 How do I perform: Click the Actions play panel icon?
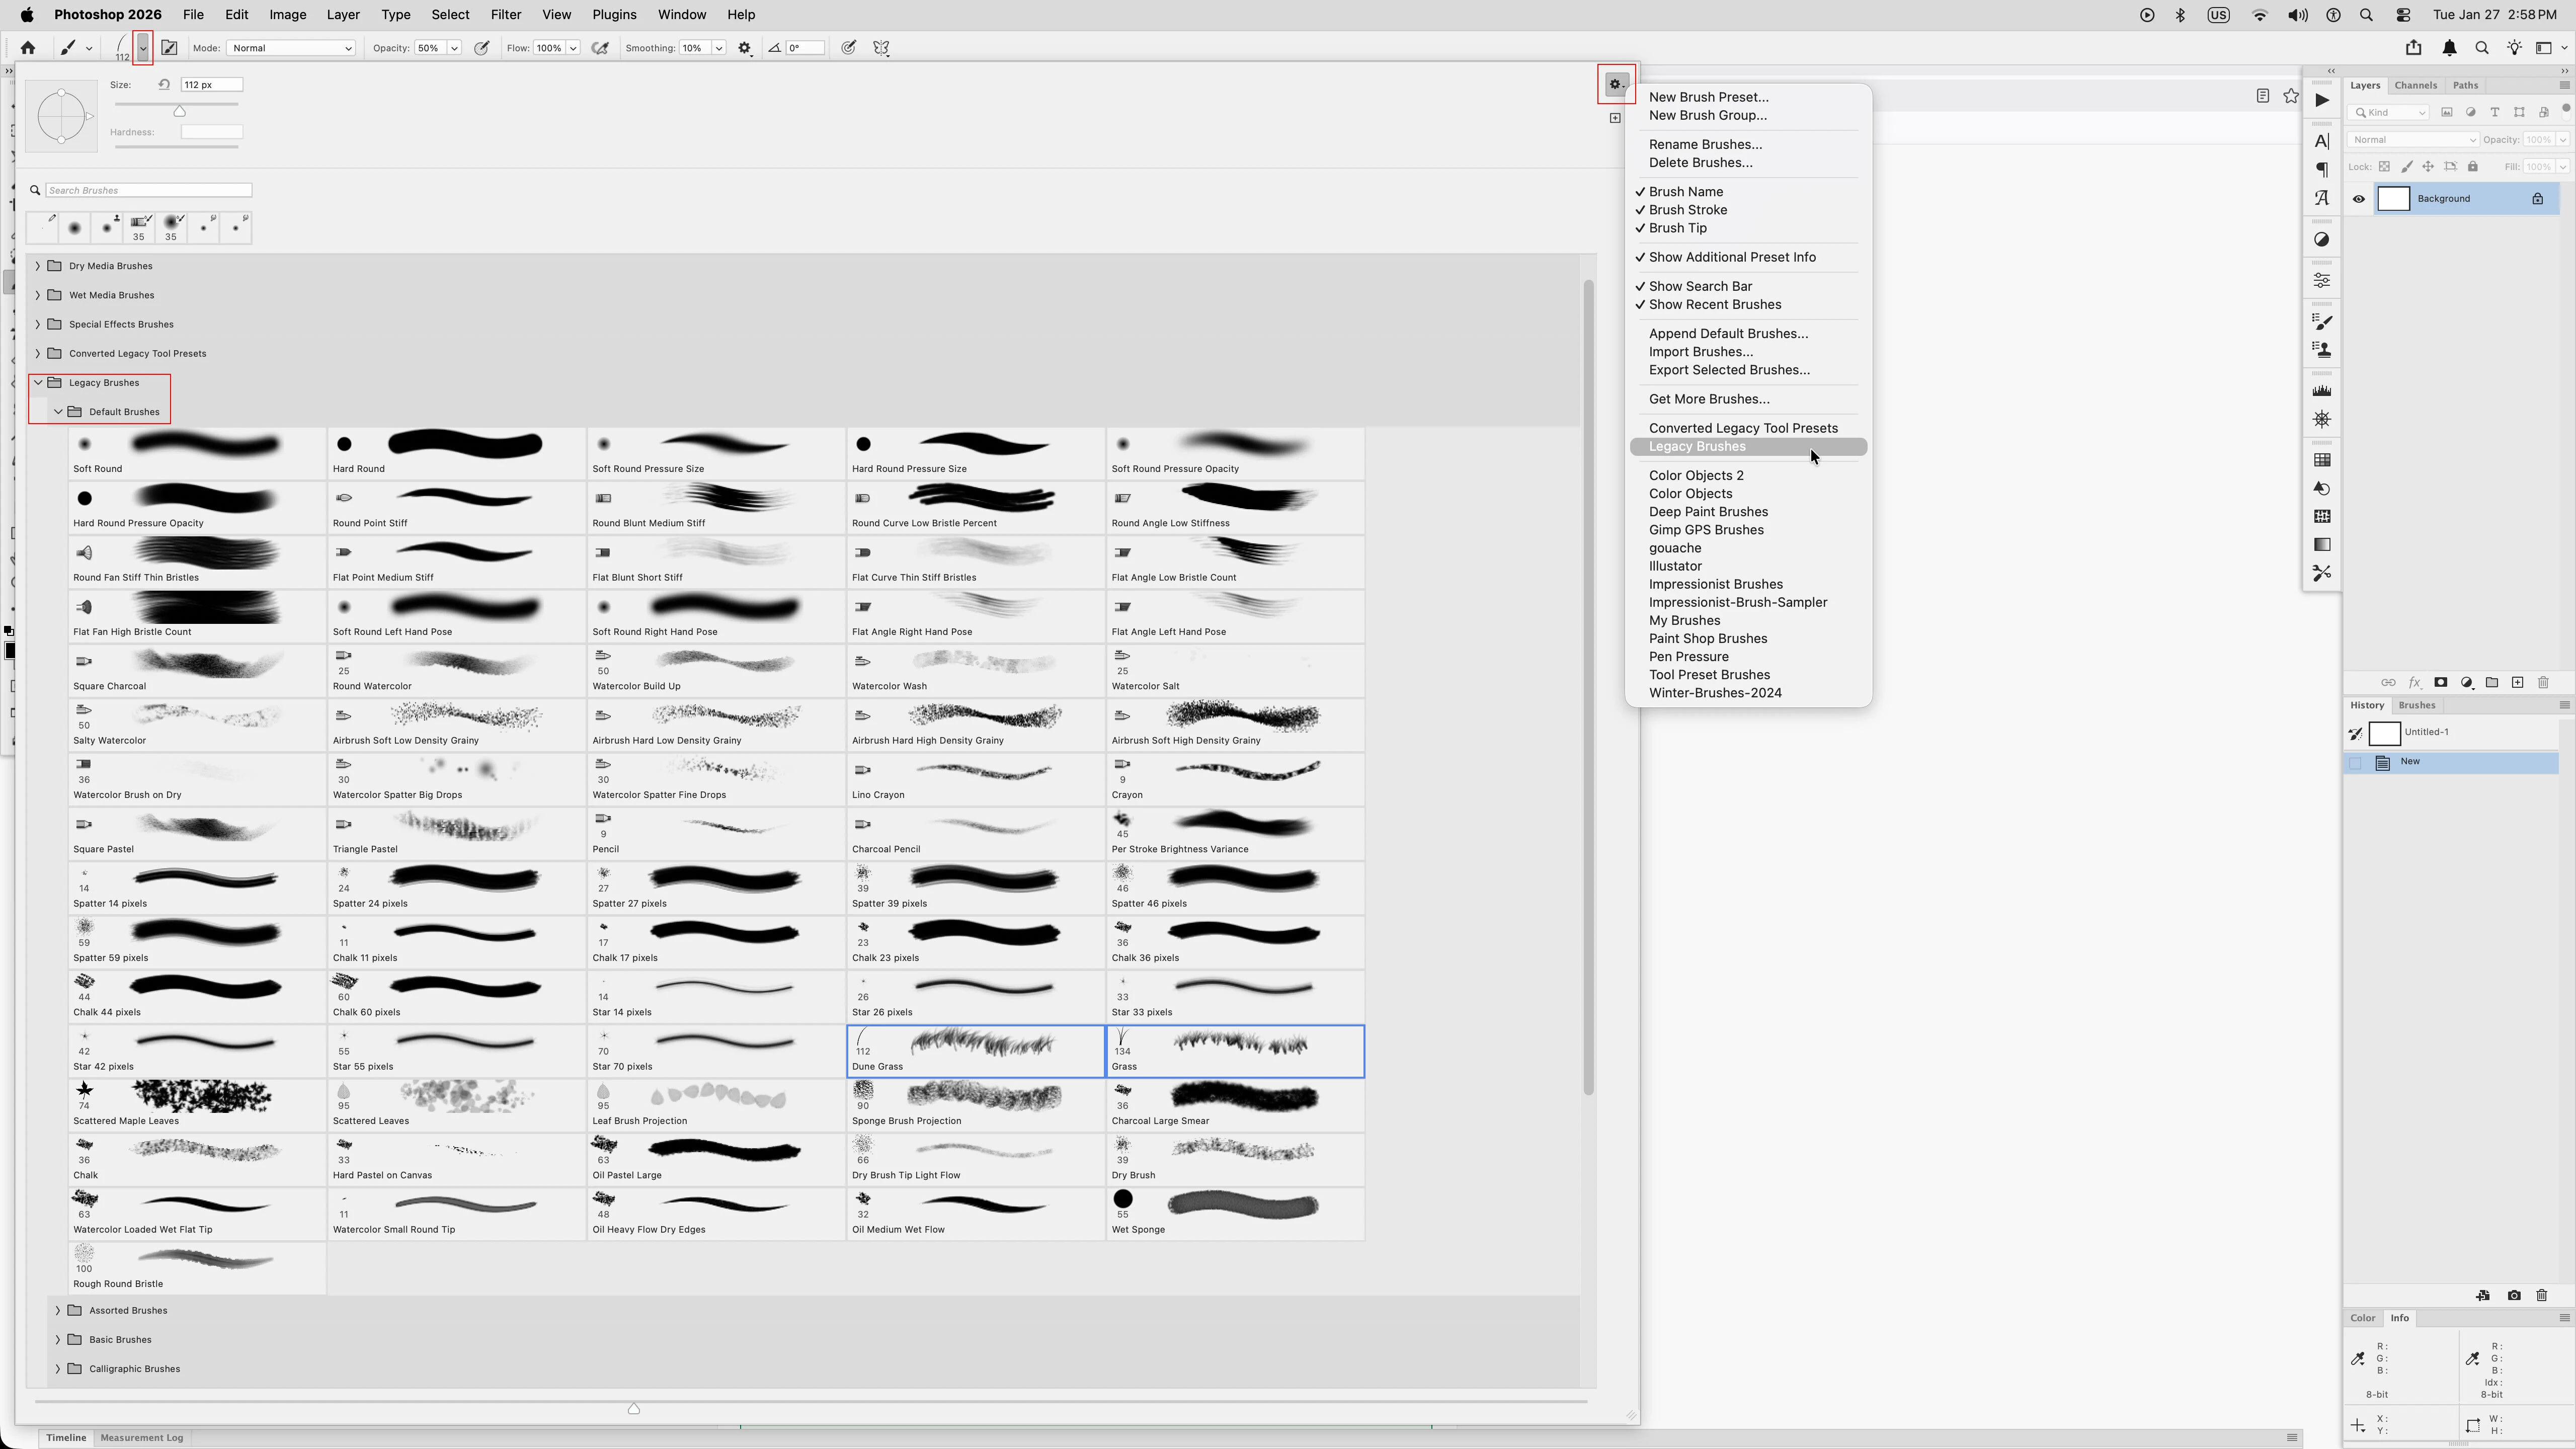tap(2322, 100)
